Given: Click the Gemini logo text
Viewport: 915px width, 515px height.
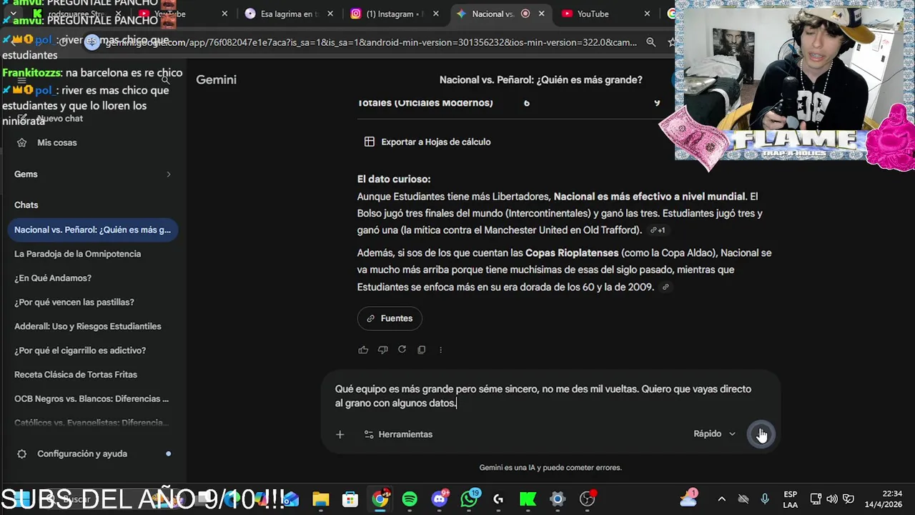Looking at the screenshot, I should pos(216,79).
